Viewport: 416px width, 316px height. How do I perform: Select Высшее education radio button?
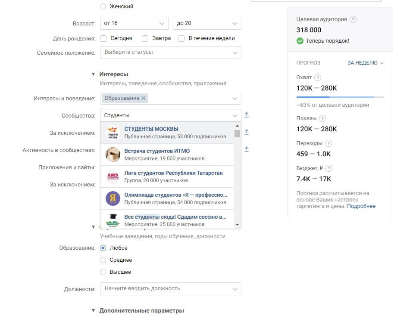103,272
